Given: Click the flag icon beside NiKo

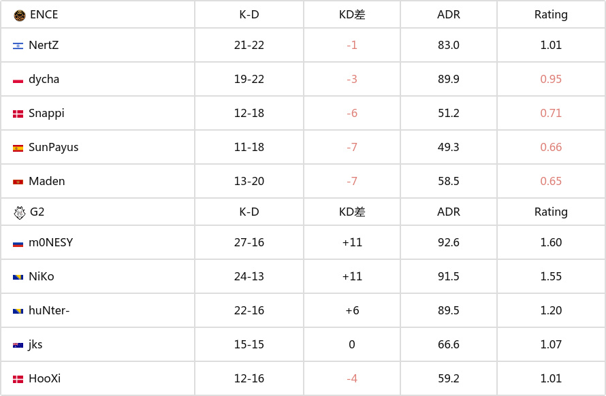Looking at the screenshot, I should (18, 277).
